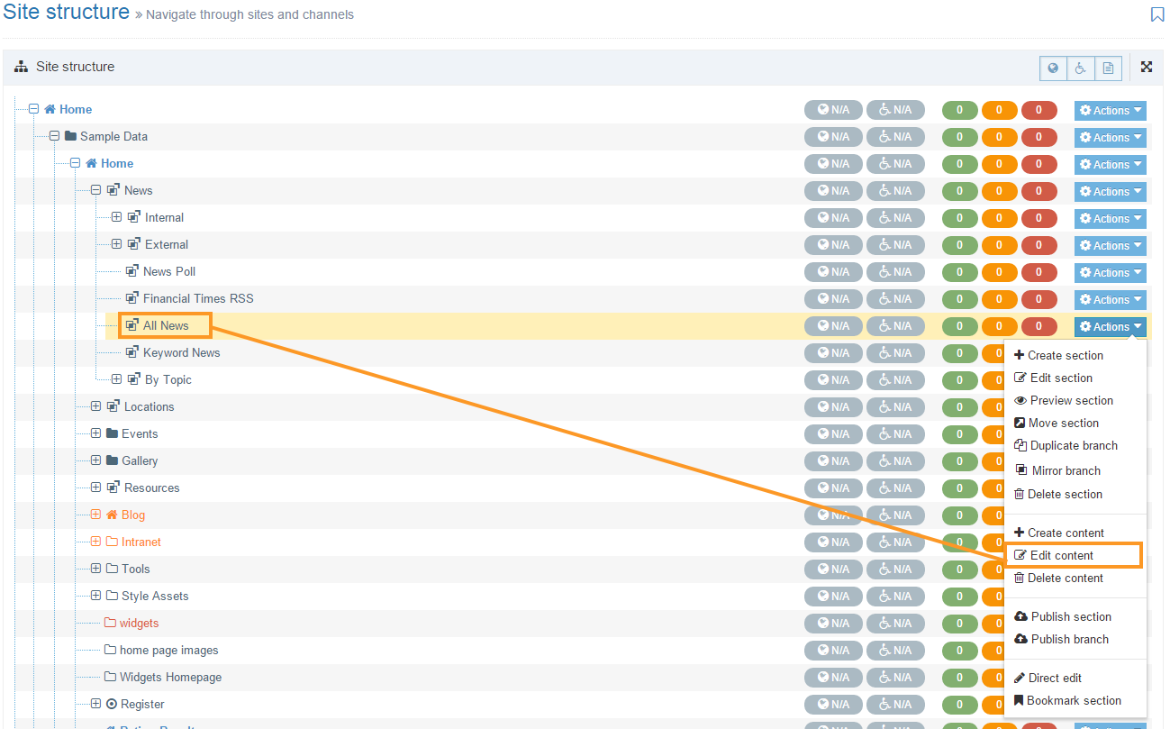Open the Keyword News section link
The image size is (1170, 729).
point(181,352)
